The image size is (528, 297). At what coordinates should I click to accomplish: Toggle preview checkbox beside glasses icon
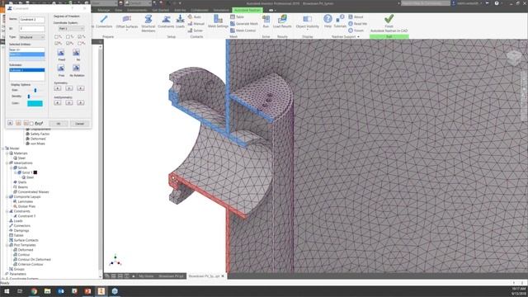(x=31, y=124)
